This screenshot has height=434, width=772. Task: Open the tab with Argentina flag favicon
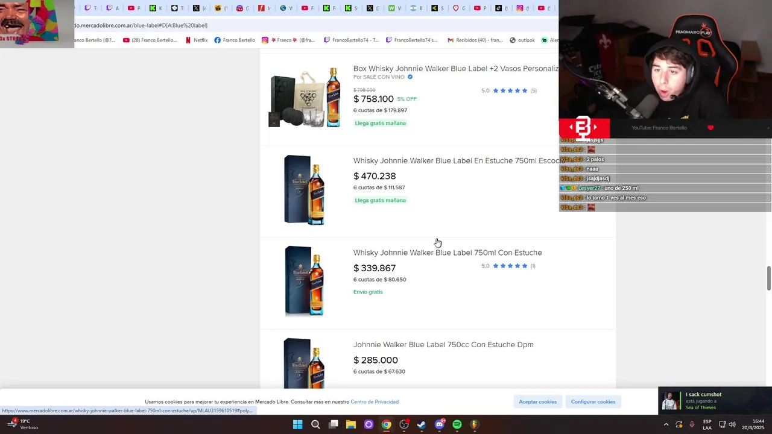click(x=416, y=8)
